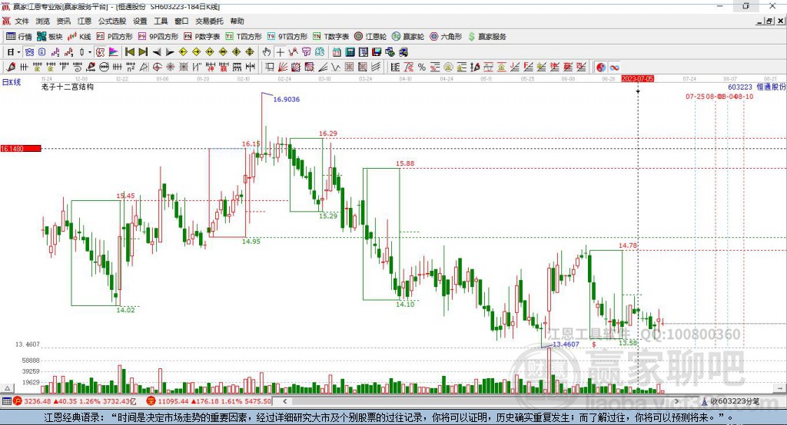Open the 交易委托 menu

click(x=209, y=21)
